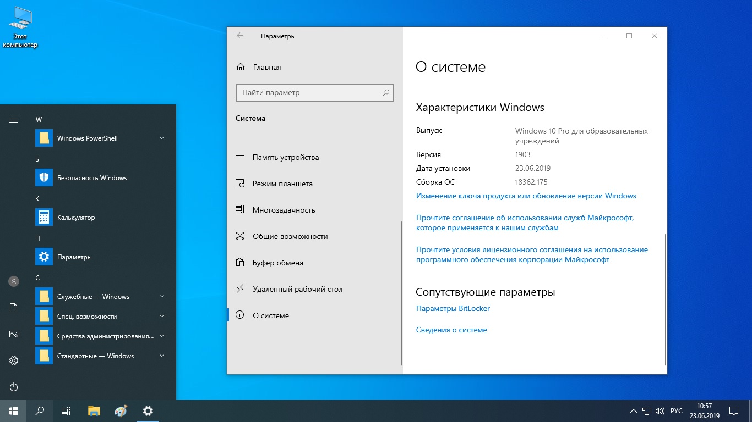Open the notification center icon

[x=734, y=411]
